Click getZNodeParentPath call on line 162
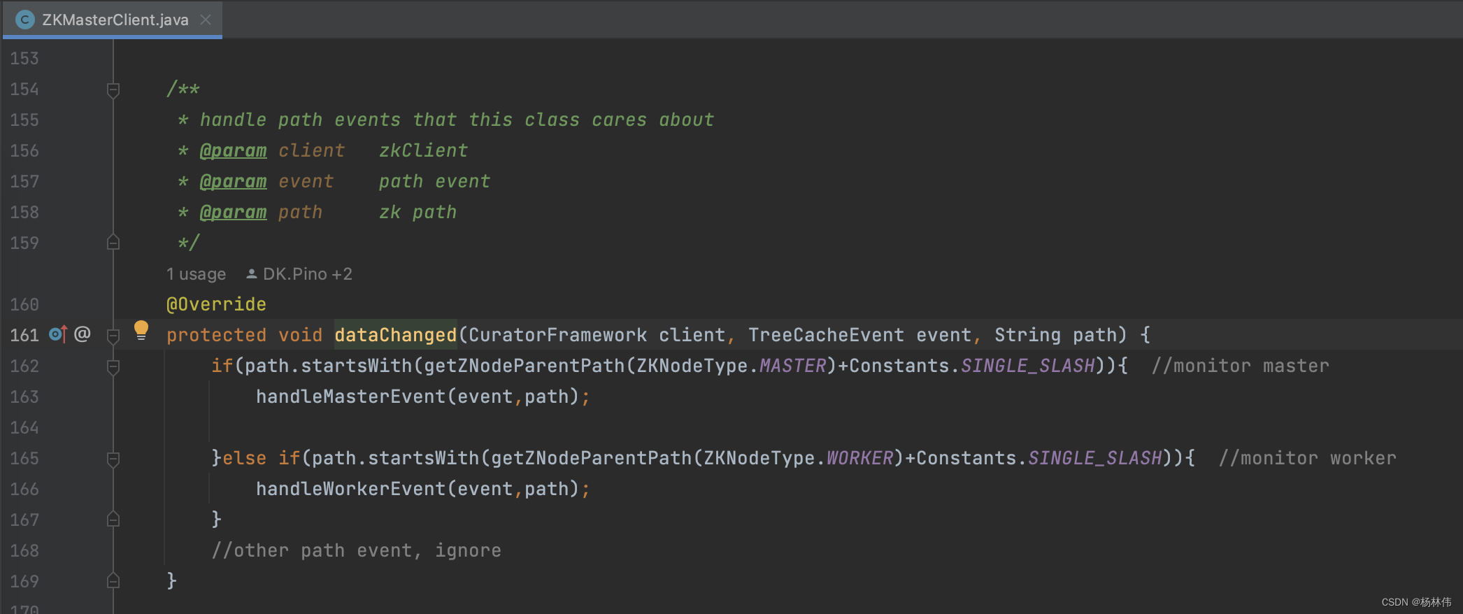 coord(524,366)
